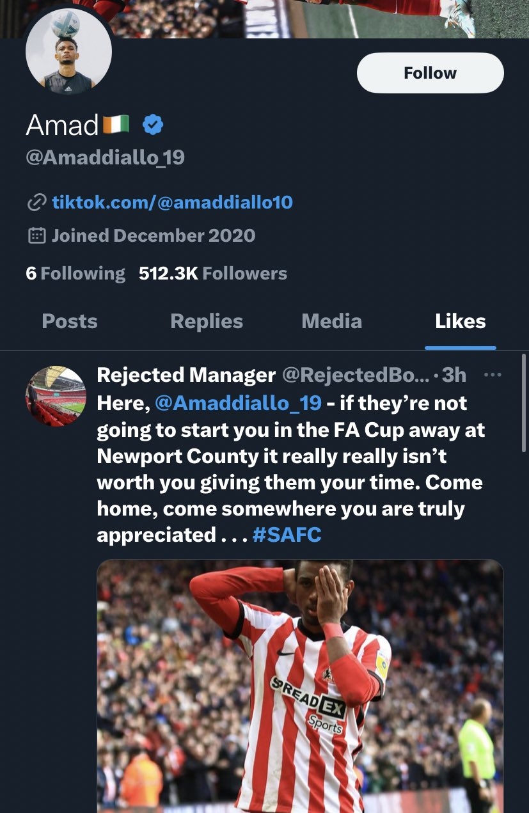This screenshot has width=529, height=813.
Task: Switch to the Replies tab
Action: coord(207,321)
